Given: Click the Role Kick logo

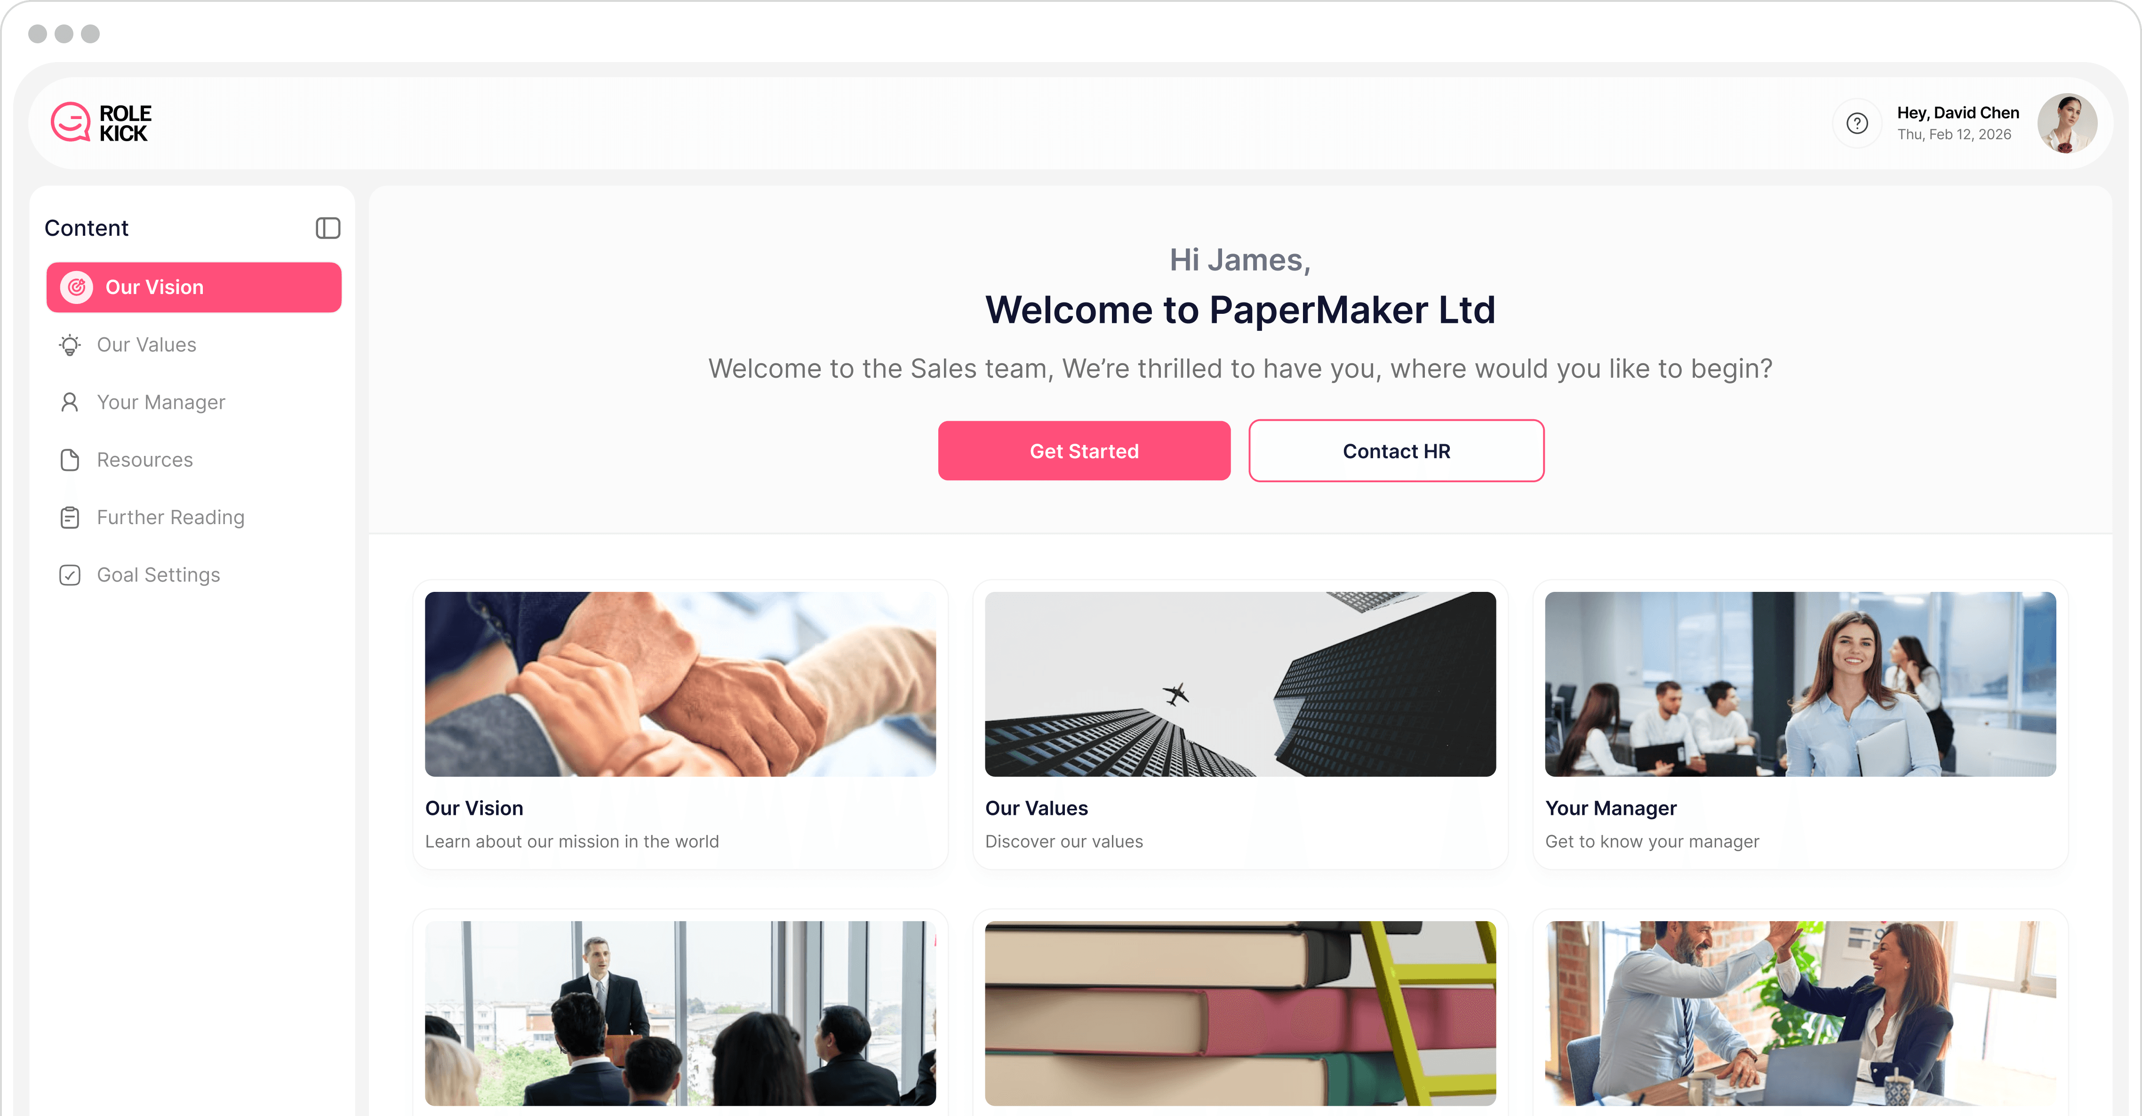Looking at the screenshot, I should tap(102, 123).
